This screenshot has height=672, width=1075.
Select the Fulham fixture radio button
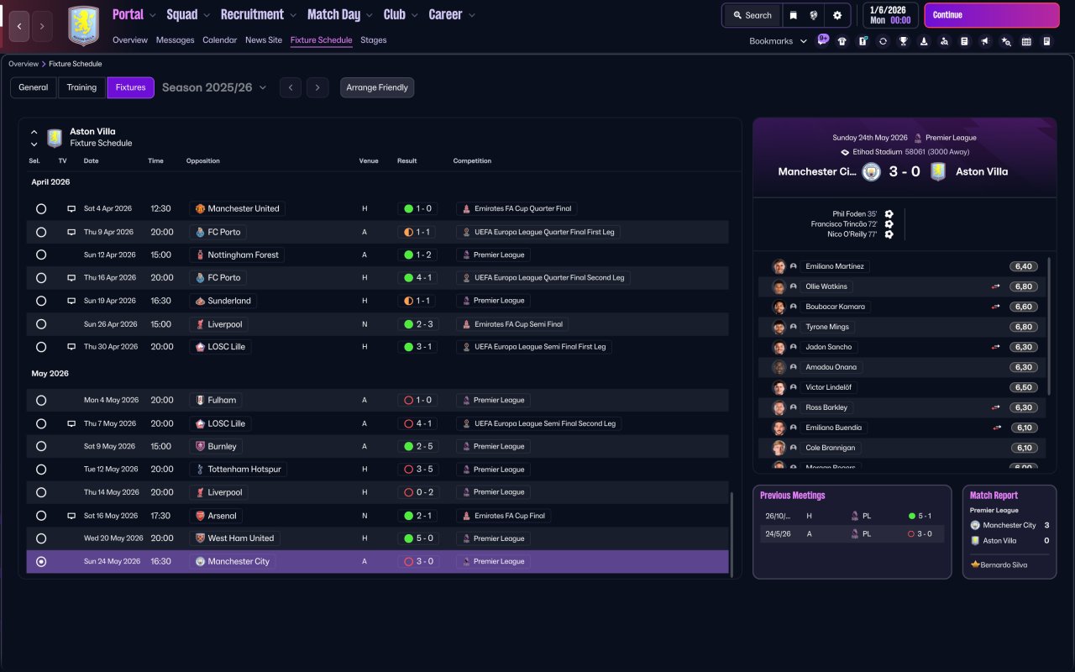tap(41, 401)
